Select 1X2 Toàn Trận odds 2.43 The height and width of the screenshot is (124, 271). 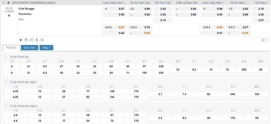click(x=163, y=9)
